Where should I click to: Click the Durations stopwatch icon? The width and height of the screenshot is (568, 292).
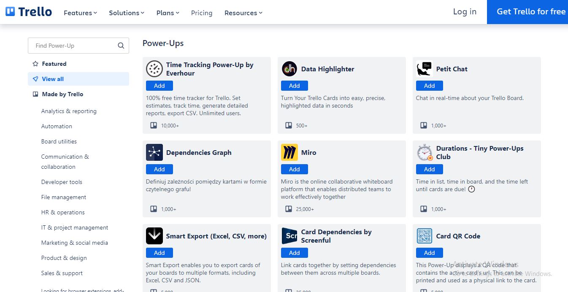point(425,152)
